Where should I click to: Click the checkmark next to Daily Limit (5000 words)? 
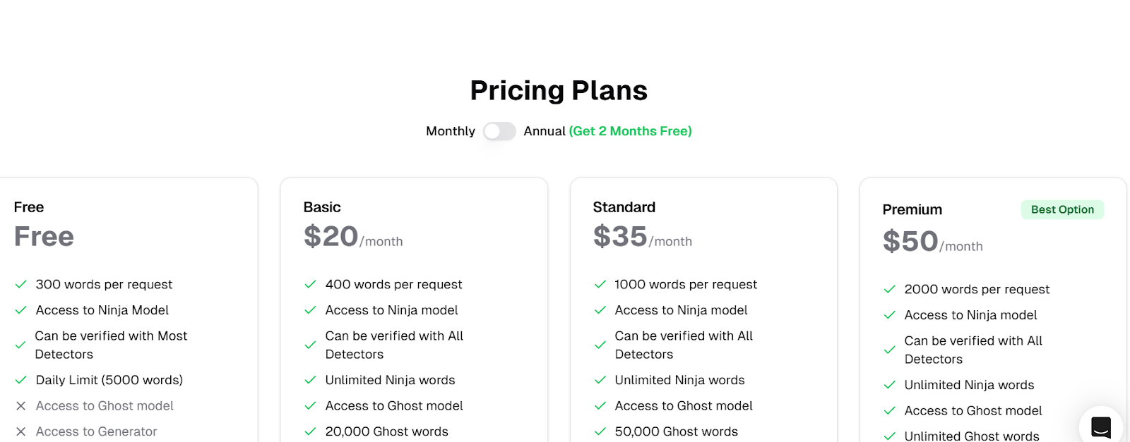point(21,380)
